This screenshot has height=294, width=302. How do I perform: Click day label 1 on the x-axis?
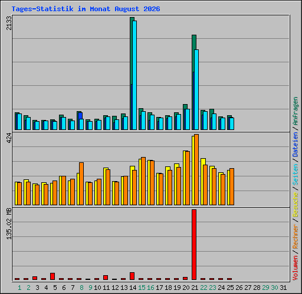(19, 288)
